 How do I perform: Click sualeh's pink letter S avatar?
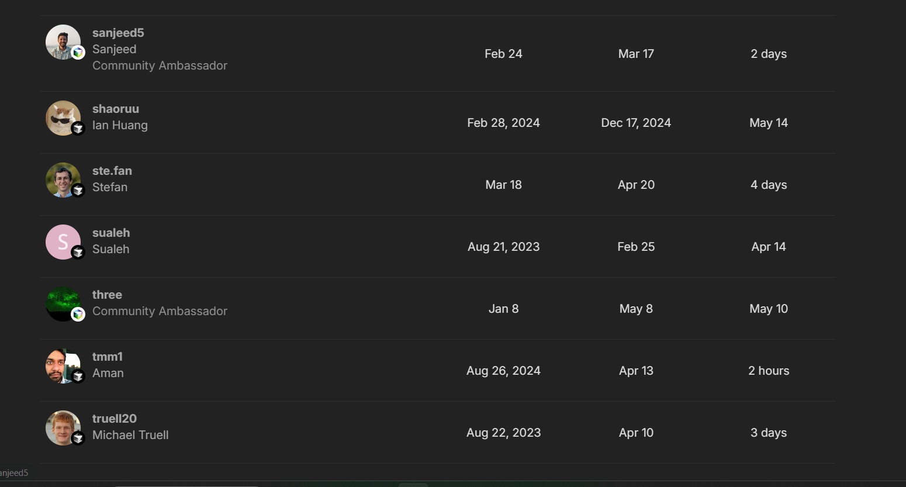tap(61, 240)
